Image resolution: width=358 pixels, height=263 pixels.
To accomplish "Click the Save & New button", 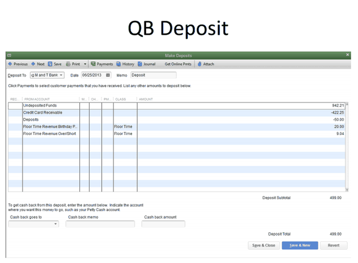I will pos(300,246).
